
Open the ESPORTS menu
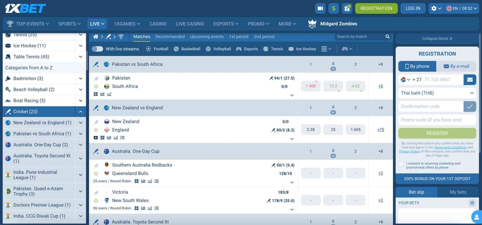[226, 24]
